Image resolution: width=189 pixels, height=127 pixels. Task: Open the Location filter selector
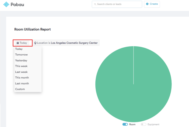66,43
